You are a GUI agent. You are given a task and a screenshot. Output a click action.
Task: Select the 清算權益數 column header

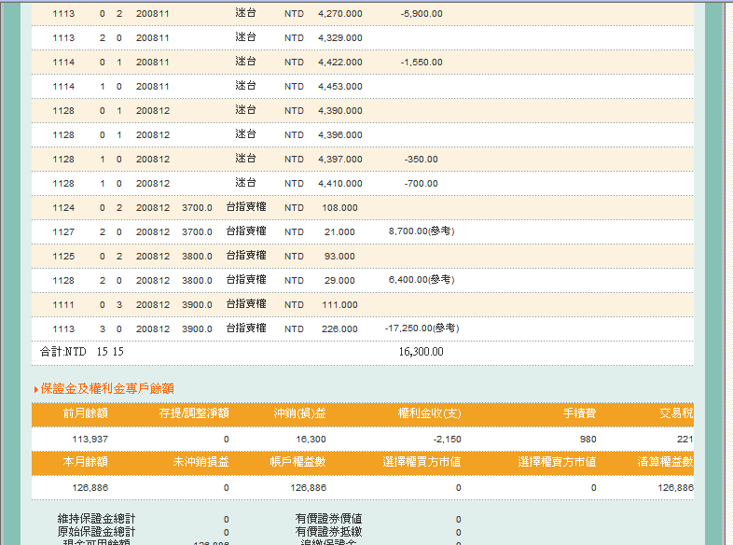(665, 462)
